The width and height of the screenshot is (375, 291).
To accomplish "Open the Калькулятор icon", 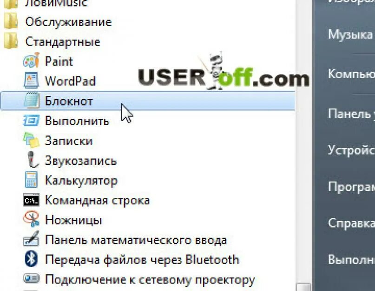I will [x=31, y=180].
